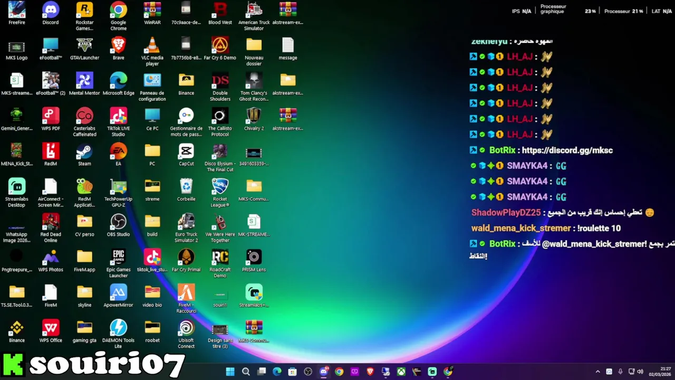Select the Euro Truck Simulator 2 icon
The height and width of the screenshot is (380, 675).
186,228
